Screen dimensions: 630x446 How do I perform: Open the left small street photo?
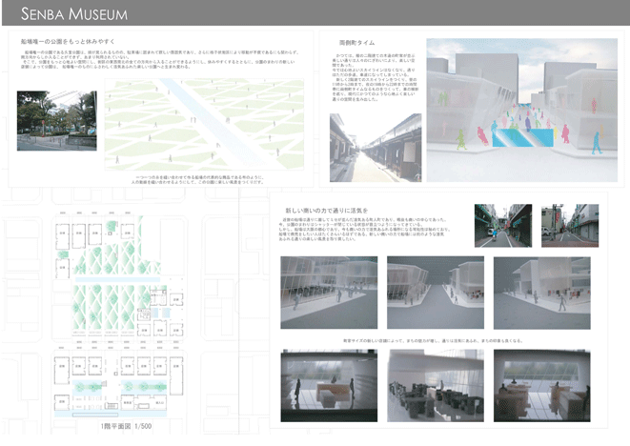tap(497, 225)
